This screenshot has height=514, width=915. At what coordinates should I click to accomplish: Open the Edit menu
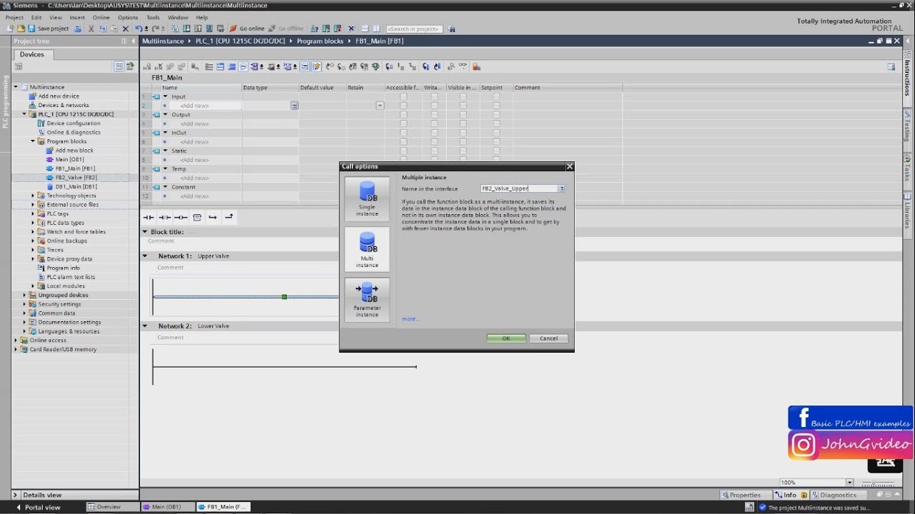pos(36,17)
